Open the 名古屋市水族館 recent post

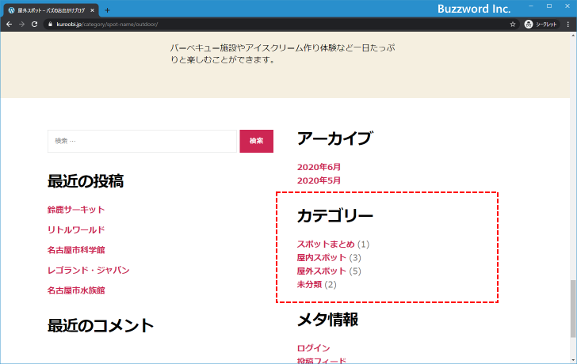click(x=76, y=290)
